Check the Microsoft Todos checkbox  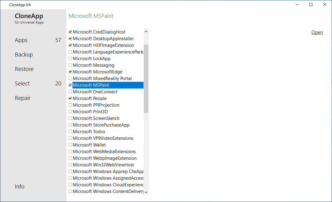click(x=70, y=131)
